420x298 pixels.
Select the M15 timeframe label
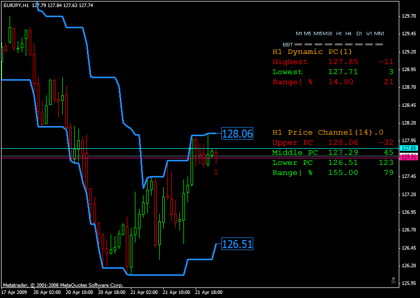(x=318, y=34)
